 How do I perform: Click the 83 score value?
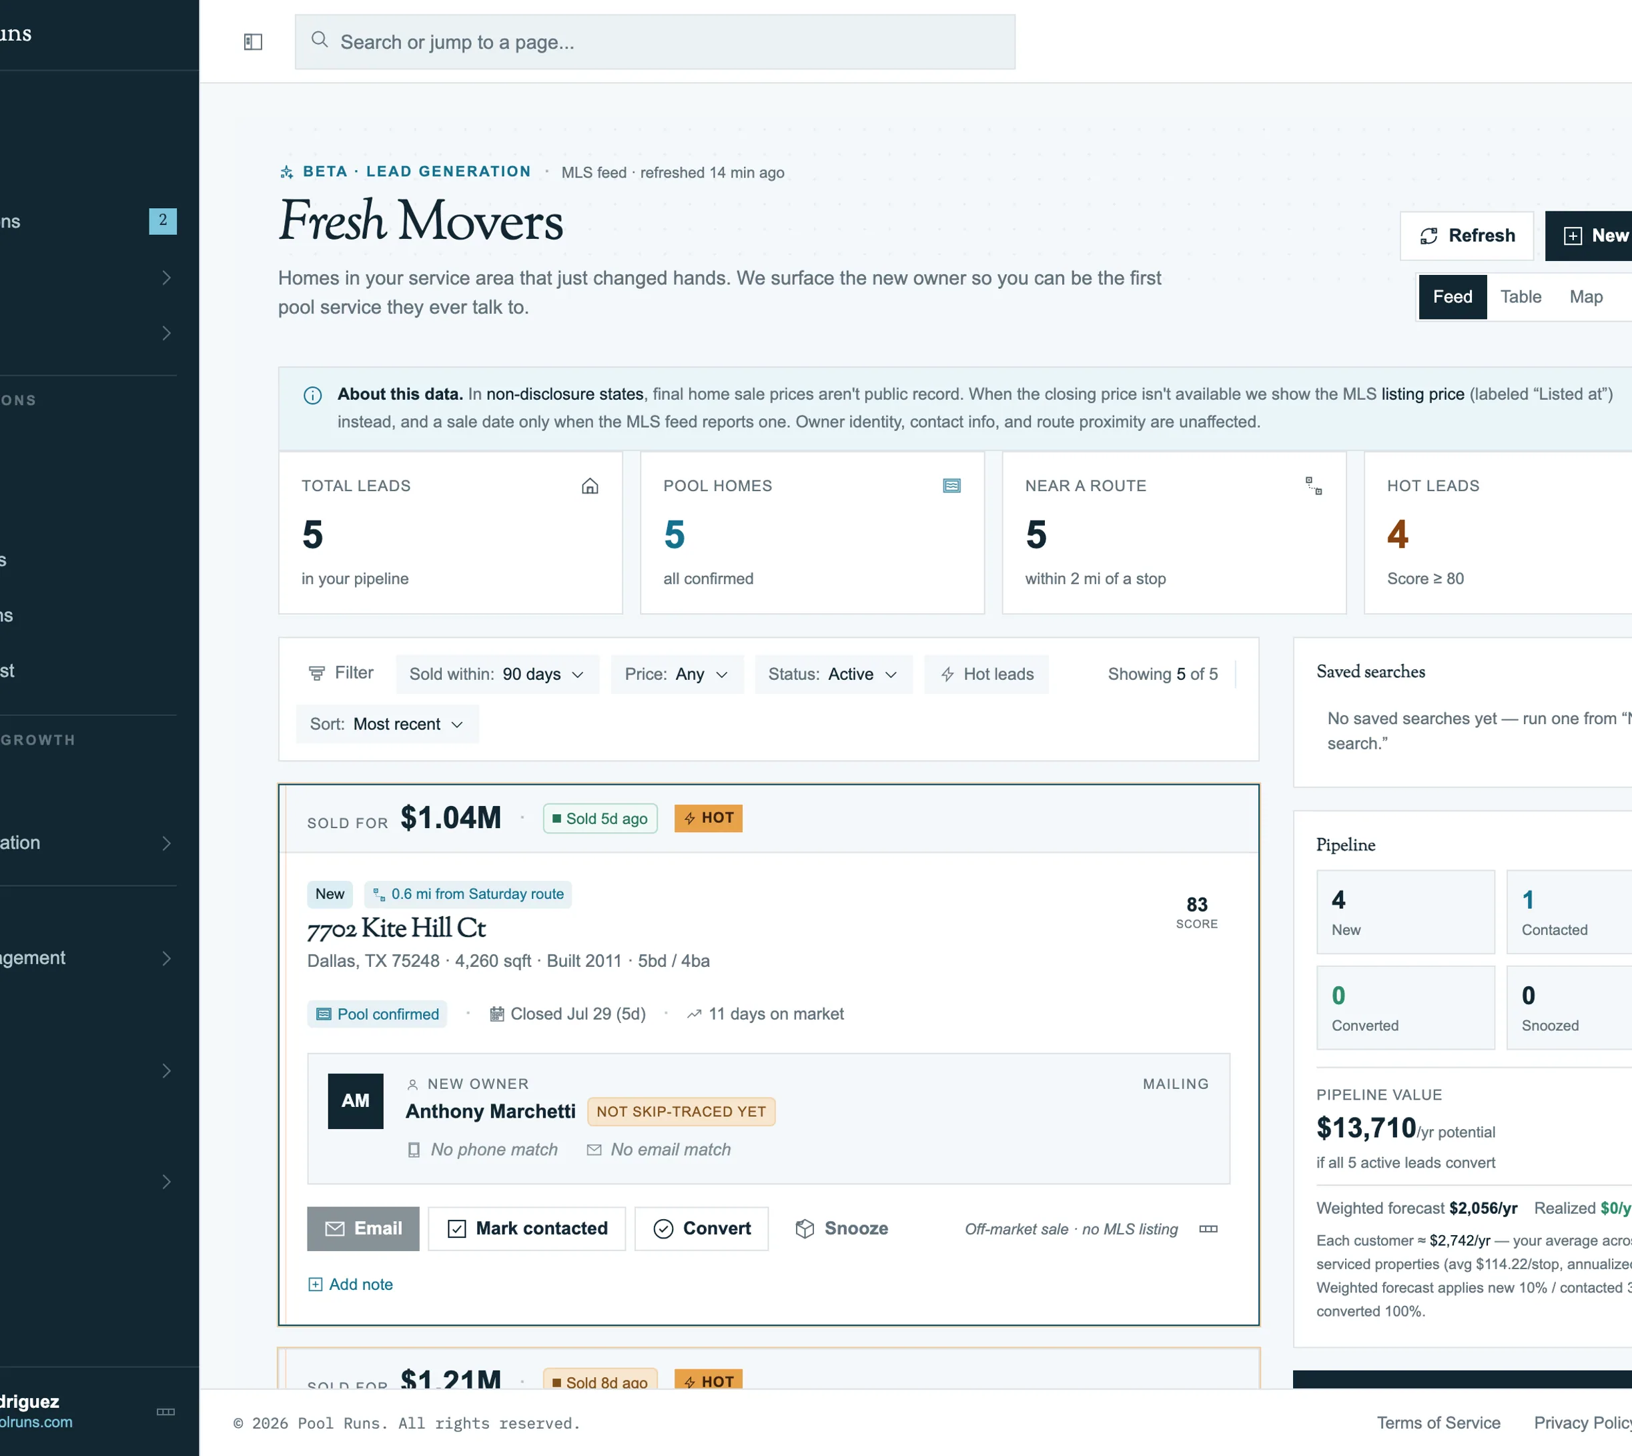(x=1197, y=904)
